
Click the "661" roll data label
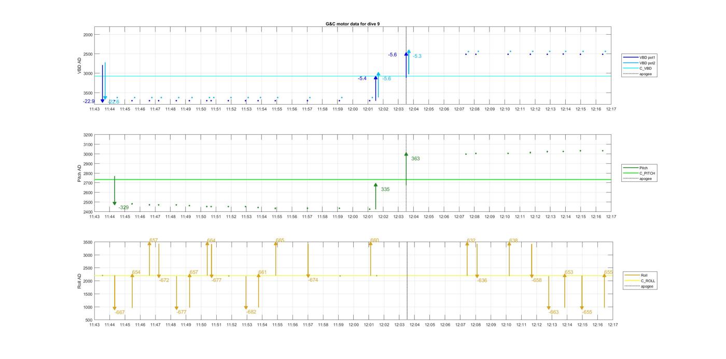[x=262, y=272]
